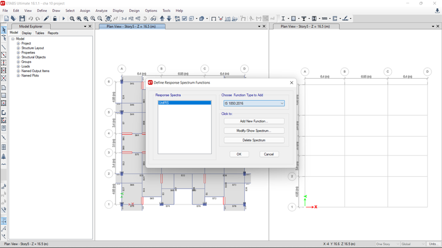Click Move Down in List arrow
This screenshot has height=248, width=442.
(x=169, y=19)
